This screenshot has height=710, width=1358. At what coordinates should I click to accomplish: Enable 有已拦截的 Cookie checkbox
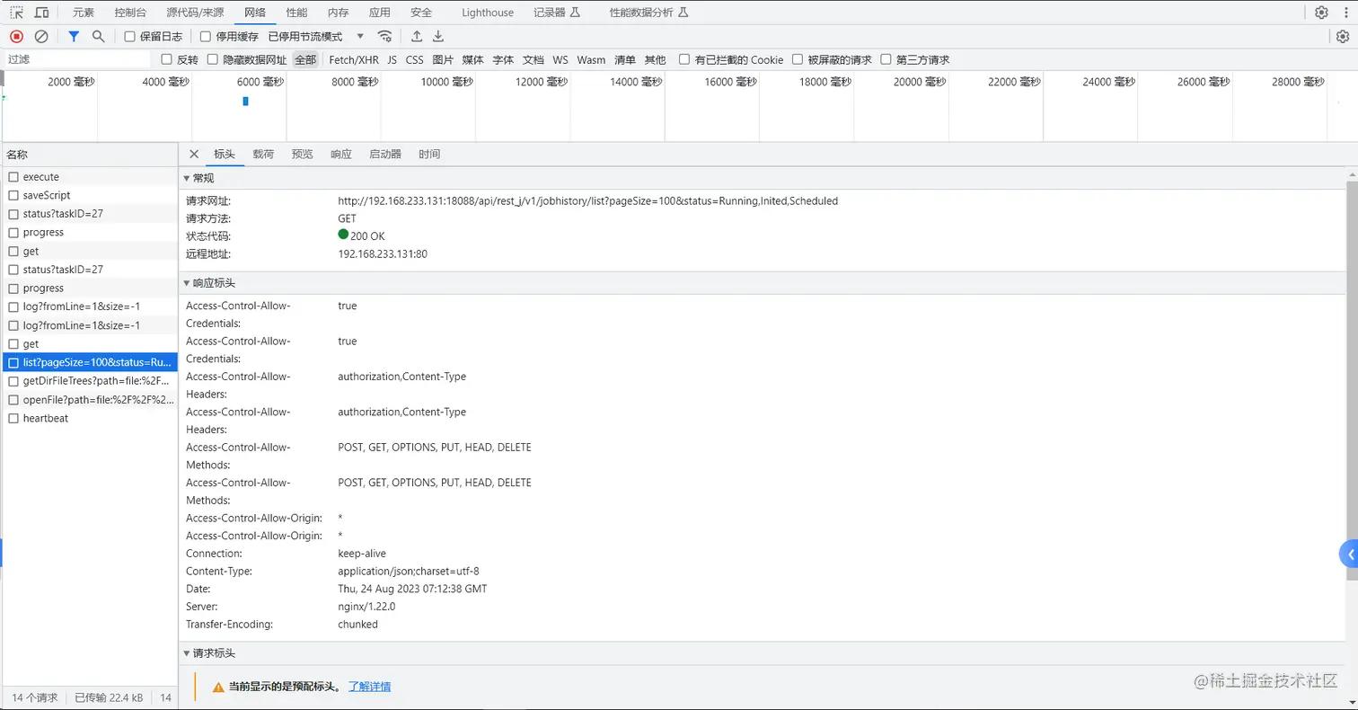(684, 59)
